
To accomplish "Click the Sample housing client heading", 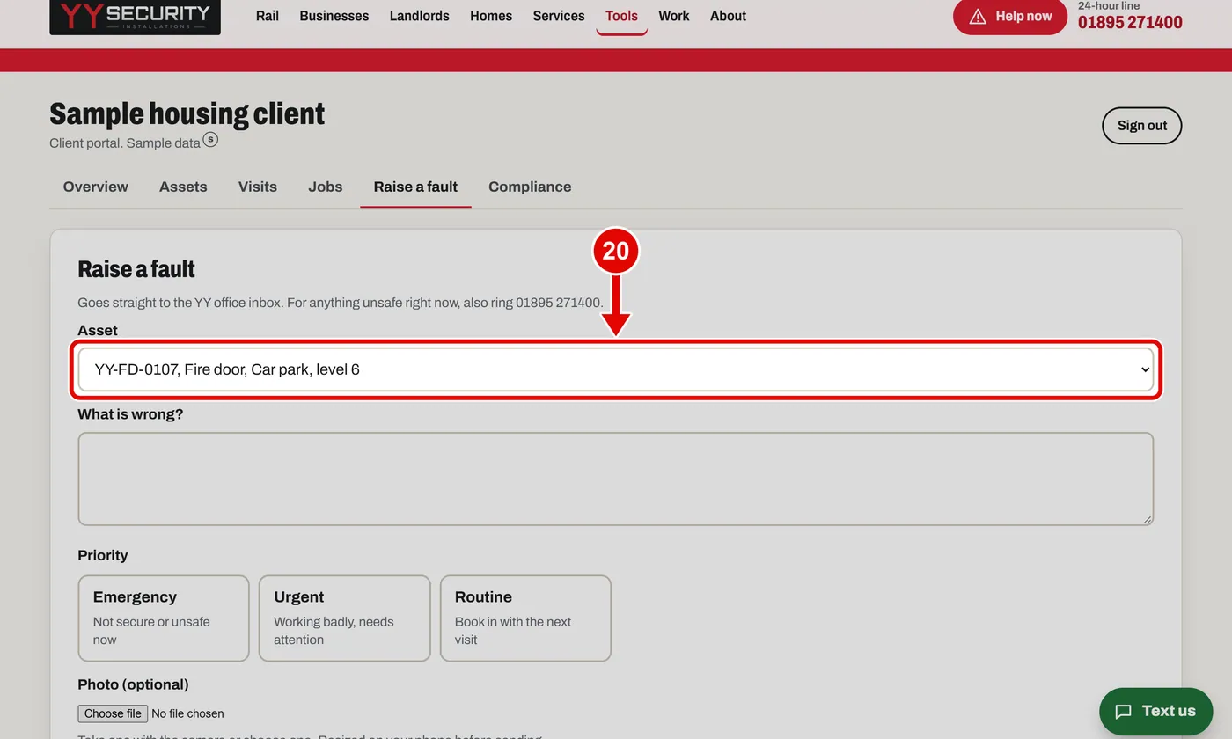I will click(x=187, y=113).
